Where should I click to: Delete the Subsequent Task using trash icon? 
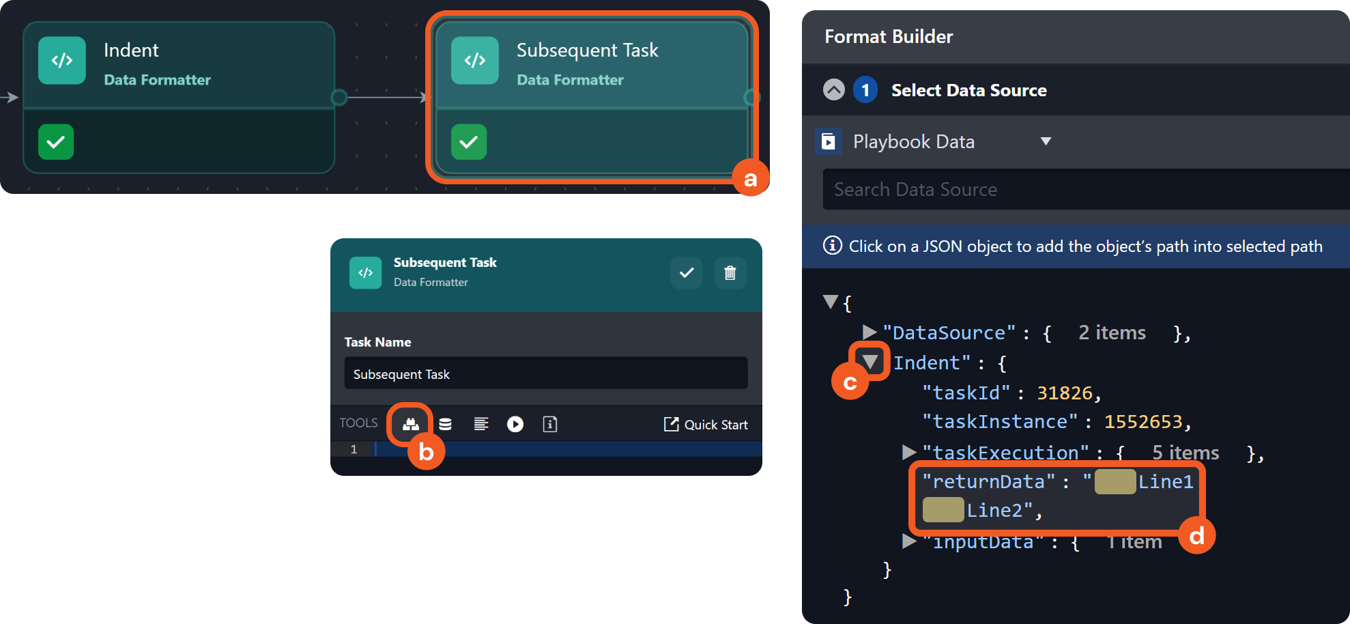[730, 273]
